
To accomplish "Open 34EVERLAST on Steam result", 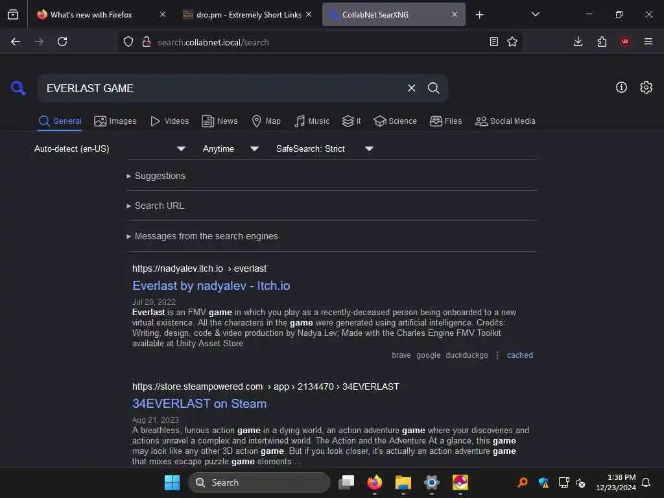I will click(199, 403).
